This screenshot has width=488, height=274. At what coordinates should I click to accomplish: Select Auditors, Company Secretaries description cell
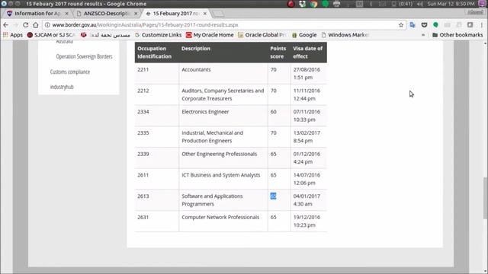click(x=223, y=94)
